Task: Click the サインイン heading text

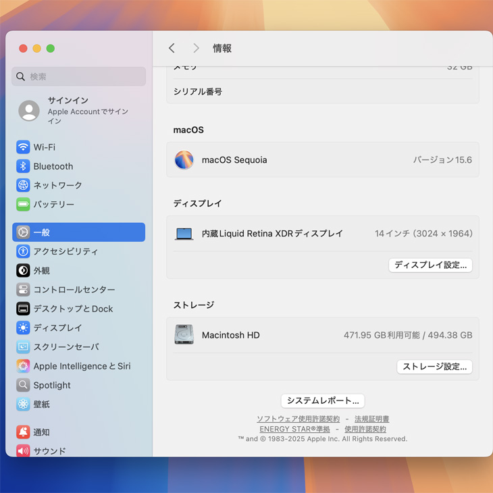Action: [x=68, y=101]
